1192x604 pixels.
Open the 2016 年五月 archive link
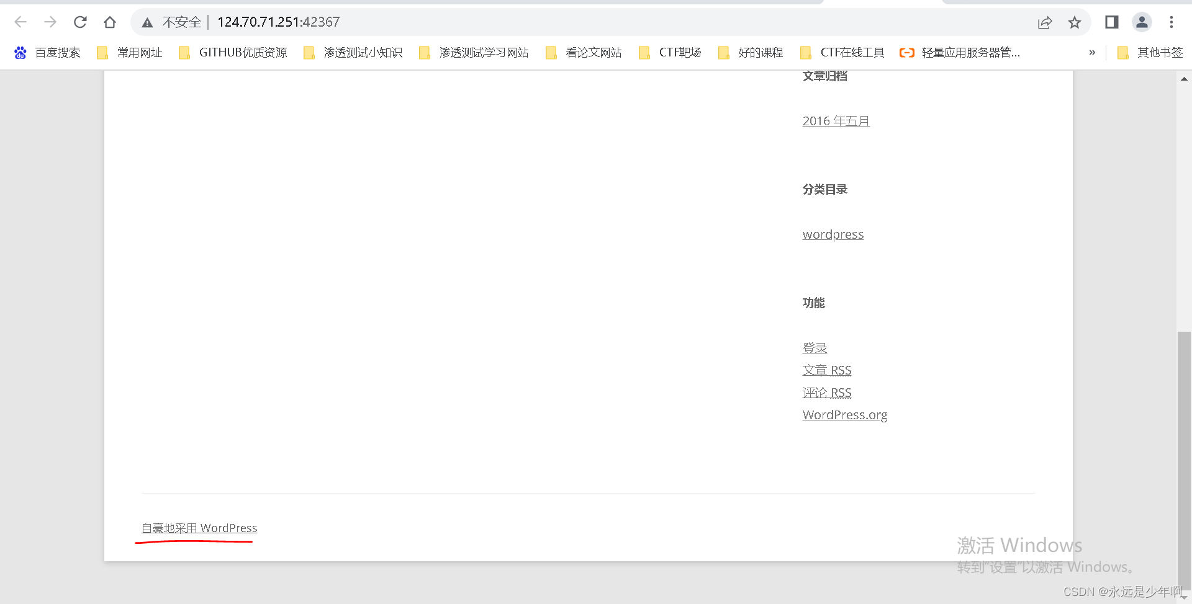pyautogui.click(x=836, y=121)
